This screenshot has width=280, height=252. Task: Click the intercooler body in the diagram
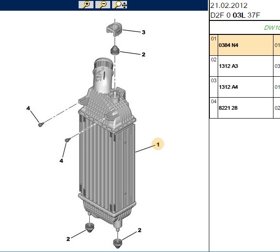tap(107, 160)
